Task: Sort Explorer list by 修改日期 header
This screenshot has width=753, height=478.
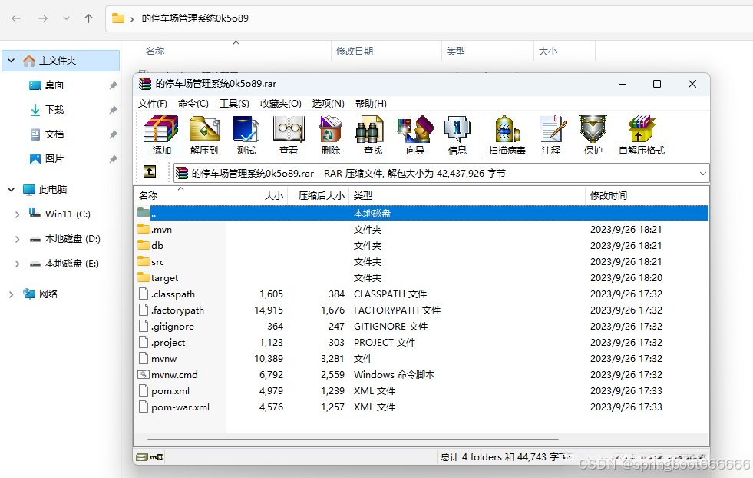Action: tap(386, 51)
